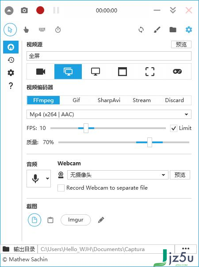Open the 无摄像头 webcam dropdown
The width and height of the screenshot is (199, 267).
(118, 175)
